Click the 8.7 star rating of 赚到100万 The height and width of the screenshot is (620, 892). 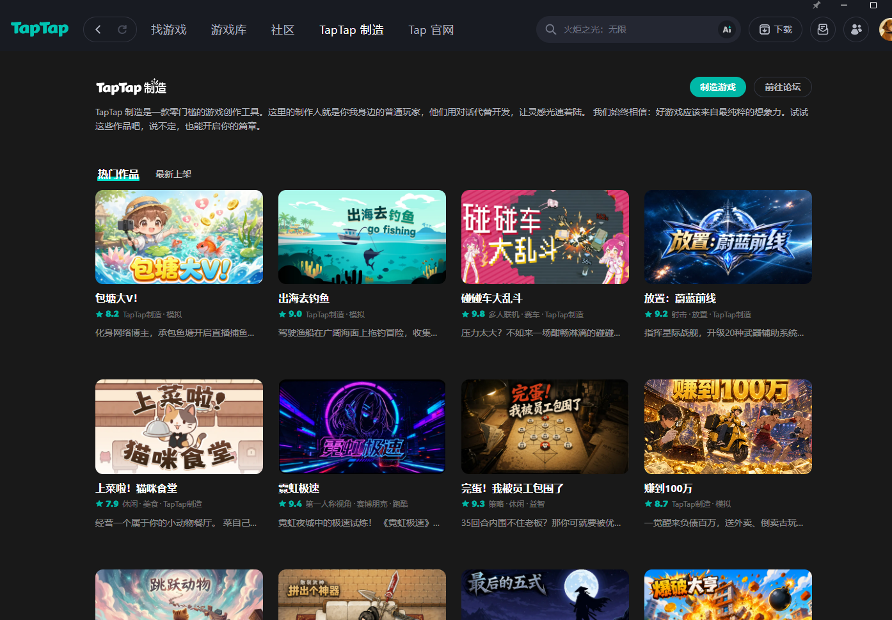pyautogui.click(x=657, y=504)
